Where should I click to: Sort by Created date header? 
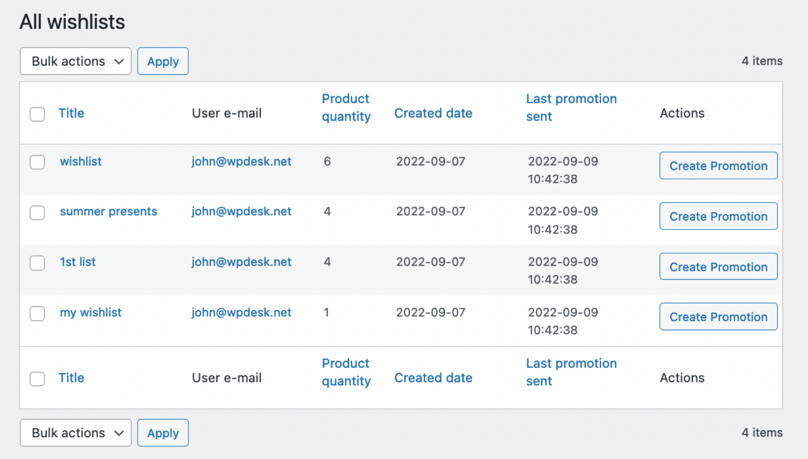click(433, 113)
